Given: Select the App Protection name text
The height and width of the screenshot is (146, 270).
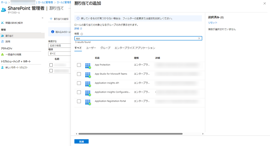Looking at the screenshot, I should [102, 65].
